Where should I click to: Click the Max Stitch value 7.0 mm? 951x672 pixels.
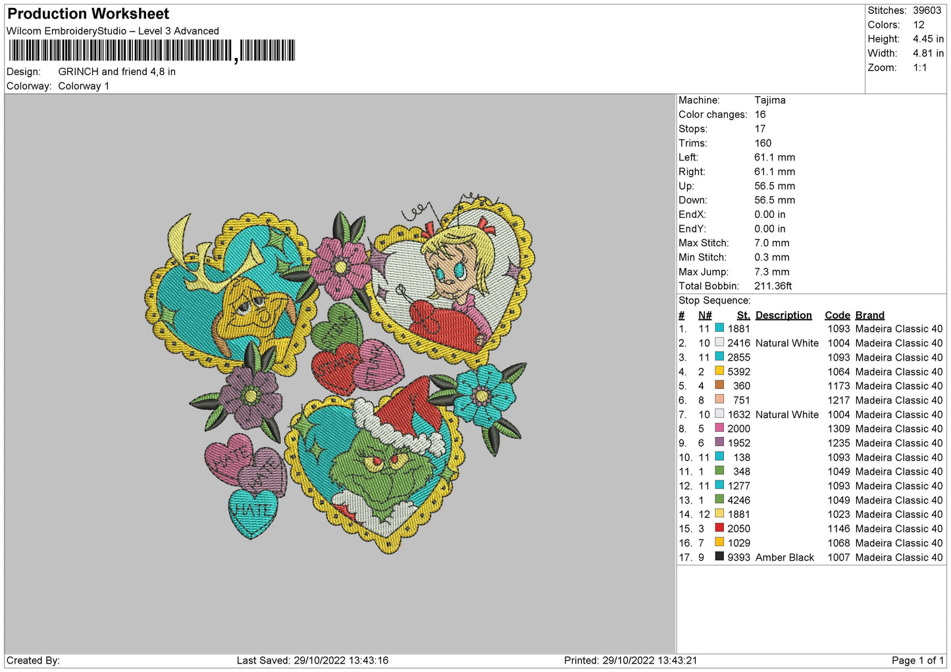click(x=771, y=243)
